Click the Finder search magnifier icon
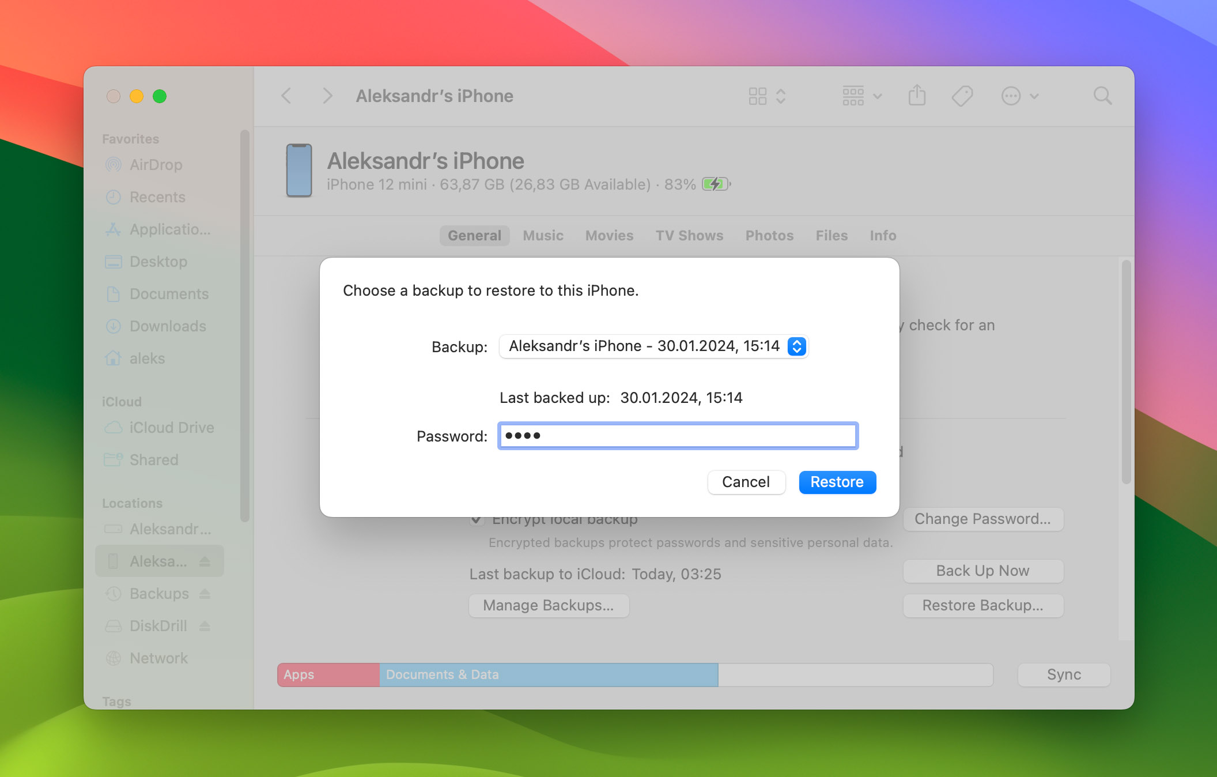Image resolution: width=1217 pixels, height=777 pixels. pos(1102,96)
